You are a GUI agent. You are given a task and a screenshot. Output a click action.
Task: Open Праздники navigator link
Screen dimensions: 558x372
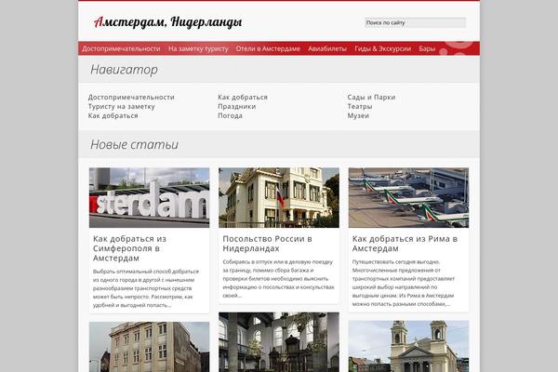[236, 106]
